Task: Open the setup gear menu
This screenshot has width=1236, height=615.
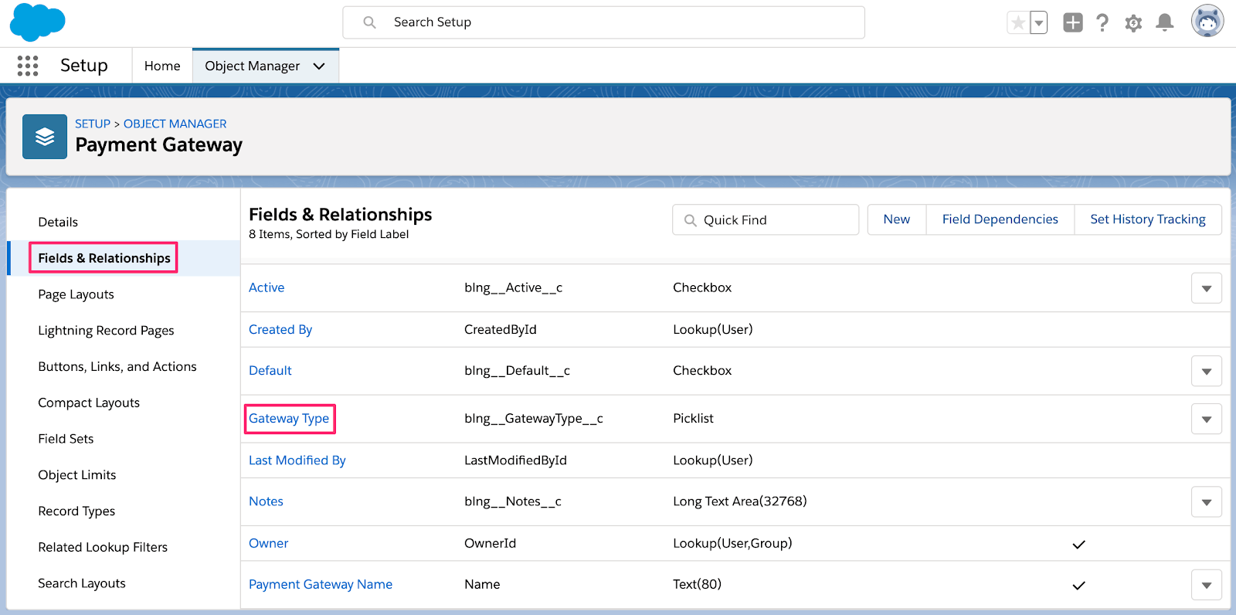Action: click(1133, 23)
